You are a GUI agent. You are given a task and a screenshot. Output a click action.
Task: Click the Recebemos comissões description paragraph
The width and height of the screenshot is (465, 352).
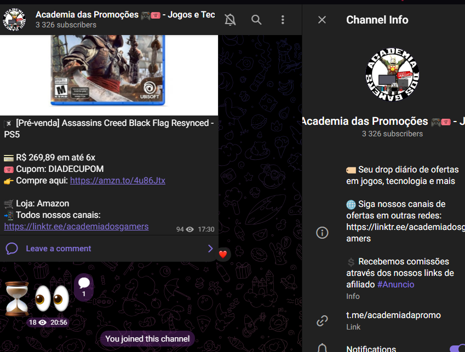coord(400,273)
